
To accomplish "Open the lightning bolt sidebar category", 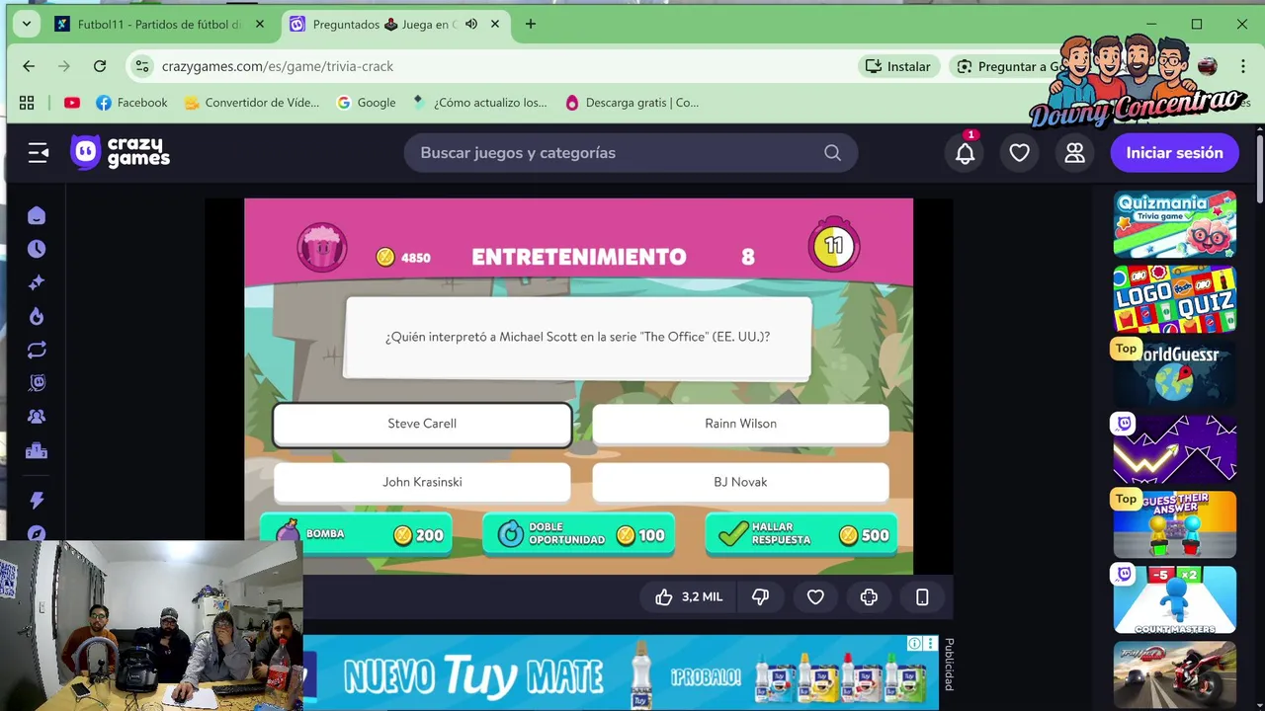I will (x=37, y=501).
